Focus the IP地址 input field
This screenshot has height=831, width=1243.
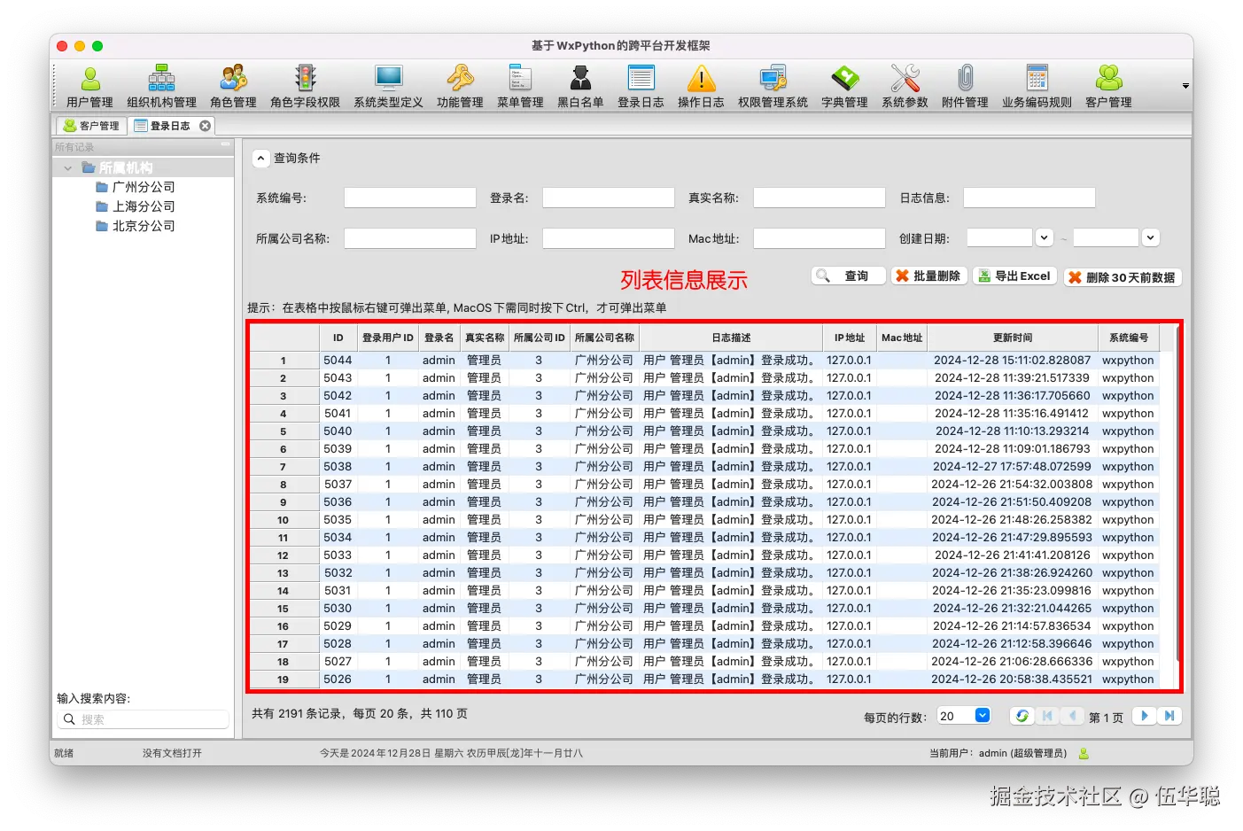pyautogui.click(x=608, y=238)
